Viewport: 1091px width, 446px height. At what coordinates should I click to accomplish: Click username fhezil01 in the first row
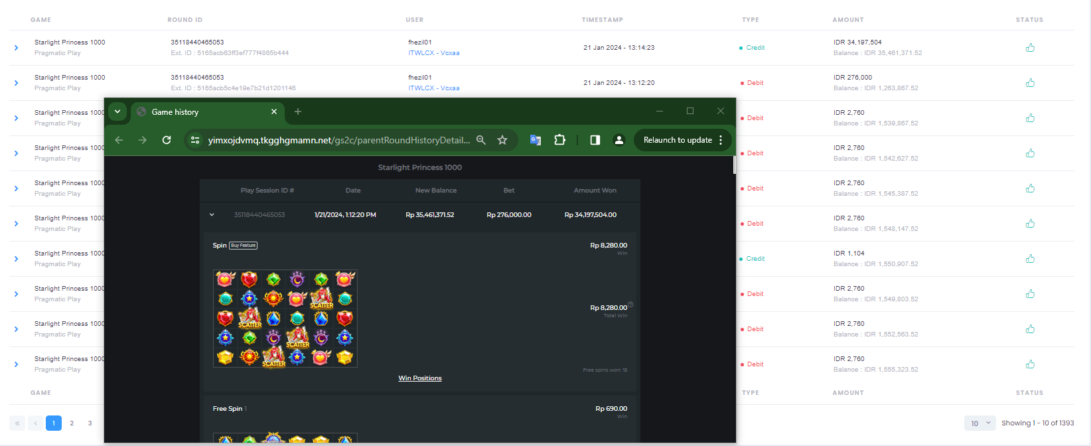(x=420, y=42)
